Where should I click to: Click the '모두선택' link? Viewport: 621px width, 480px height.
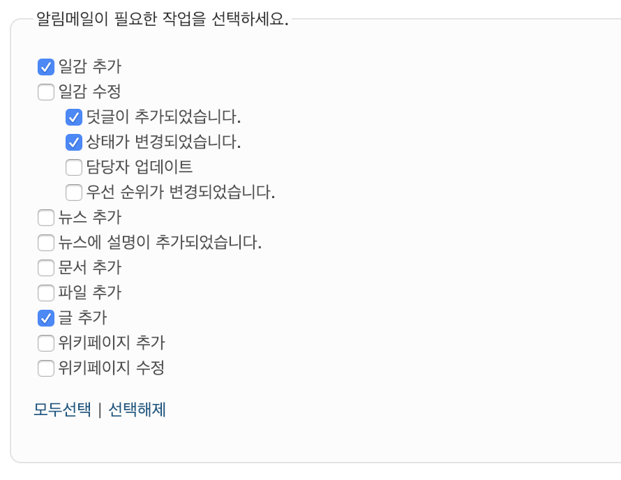click(x=62, y=410)
